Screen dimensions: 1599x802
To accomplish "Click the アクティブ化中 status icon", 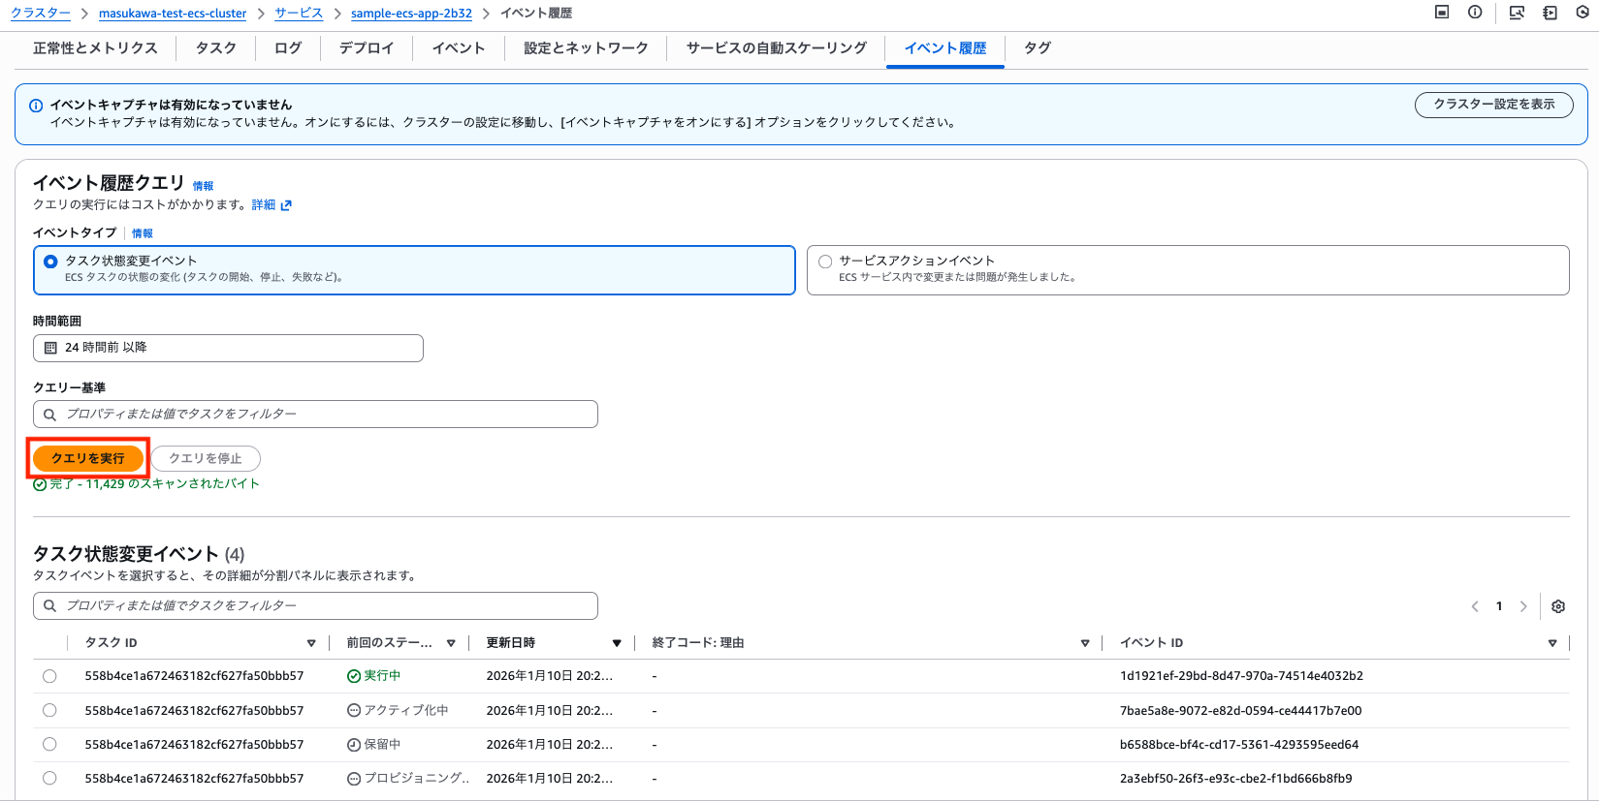I will [354, 711].
